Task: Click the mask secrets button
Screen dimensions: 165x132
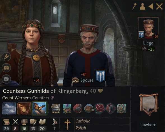Action: pos(6,79)
